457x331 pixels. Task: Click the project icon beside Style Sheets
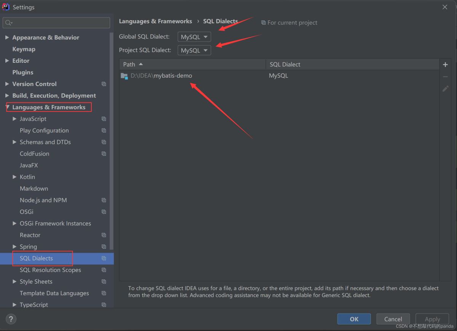[x=104, y=282]
